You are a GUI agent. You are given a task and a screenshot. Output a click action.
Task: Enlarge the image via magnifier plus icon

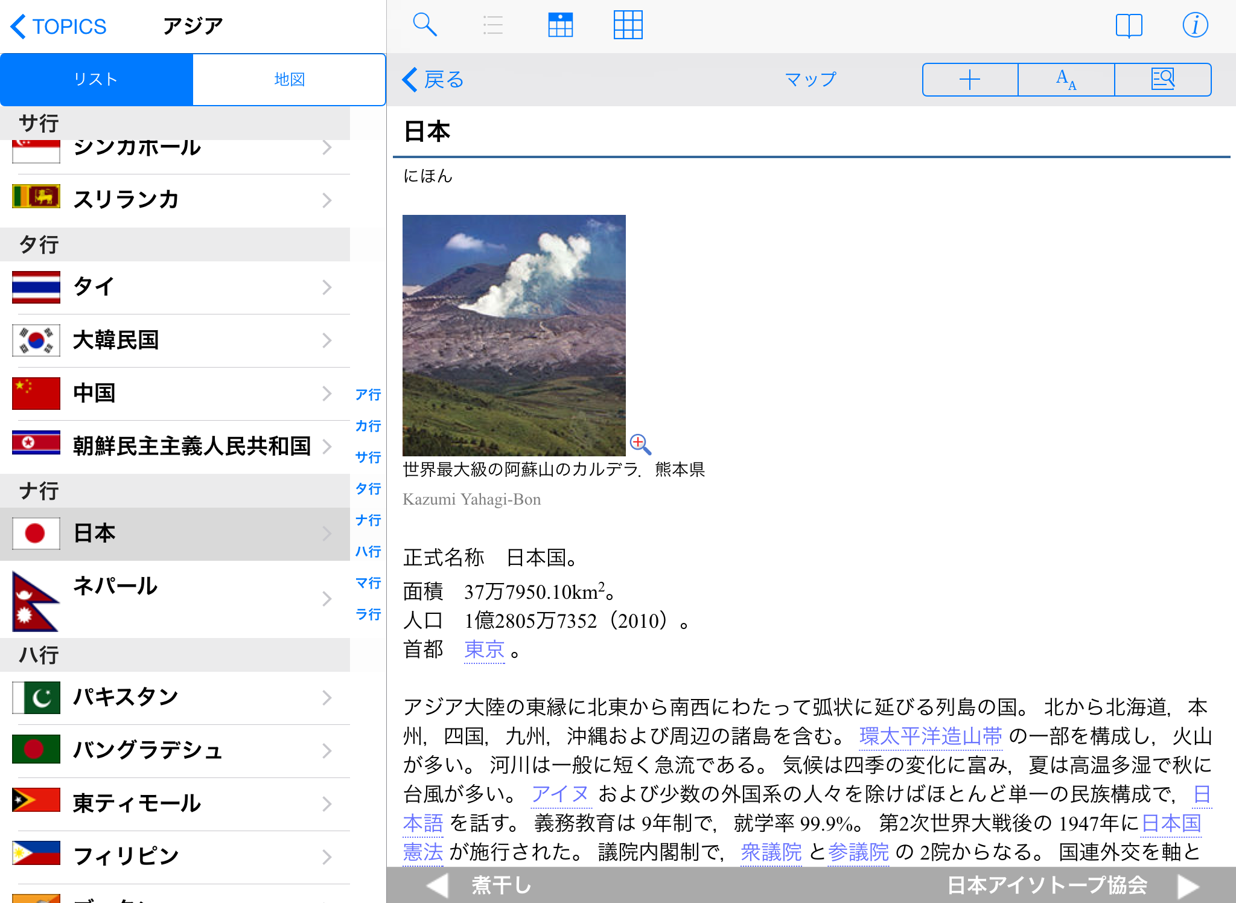pos(640,444)
